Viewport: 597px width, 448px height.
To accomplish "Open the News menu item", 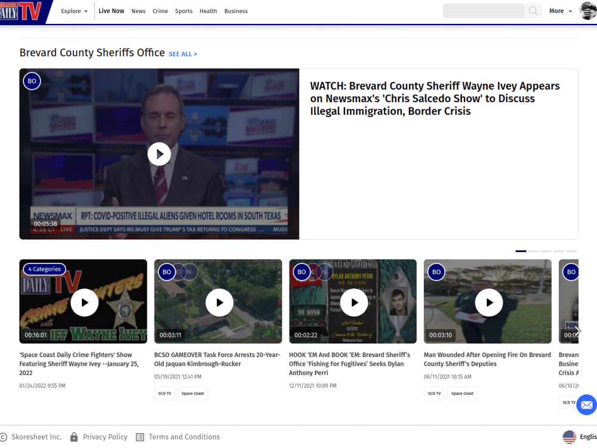I will pyautogui.click(x=139, y=11).
